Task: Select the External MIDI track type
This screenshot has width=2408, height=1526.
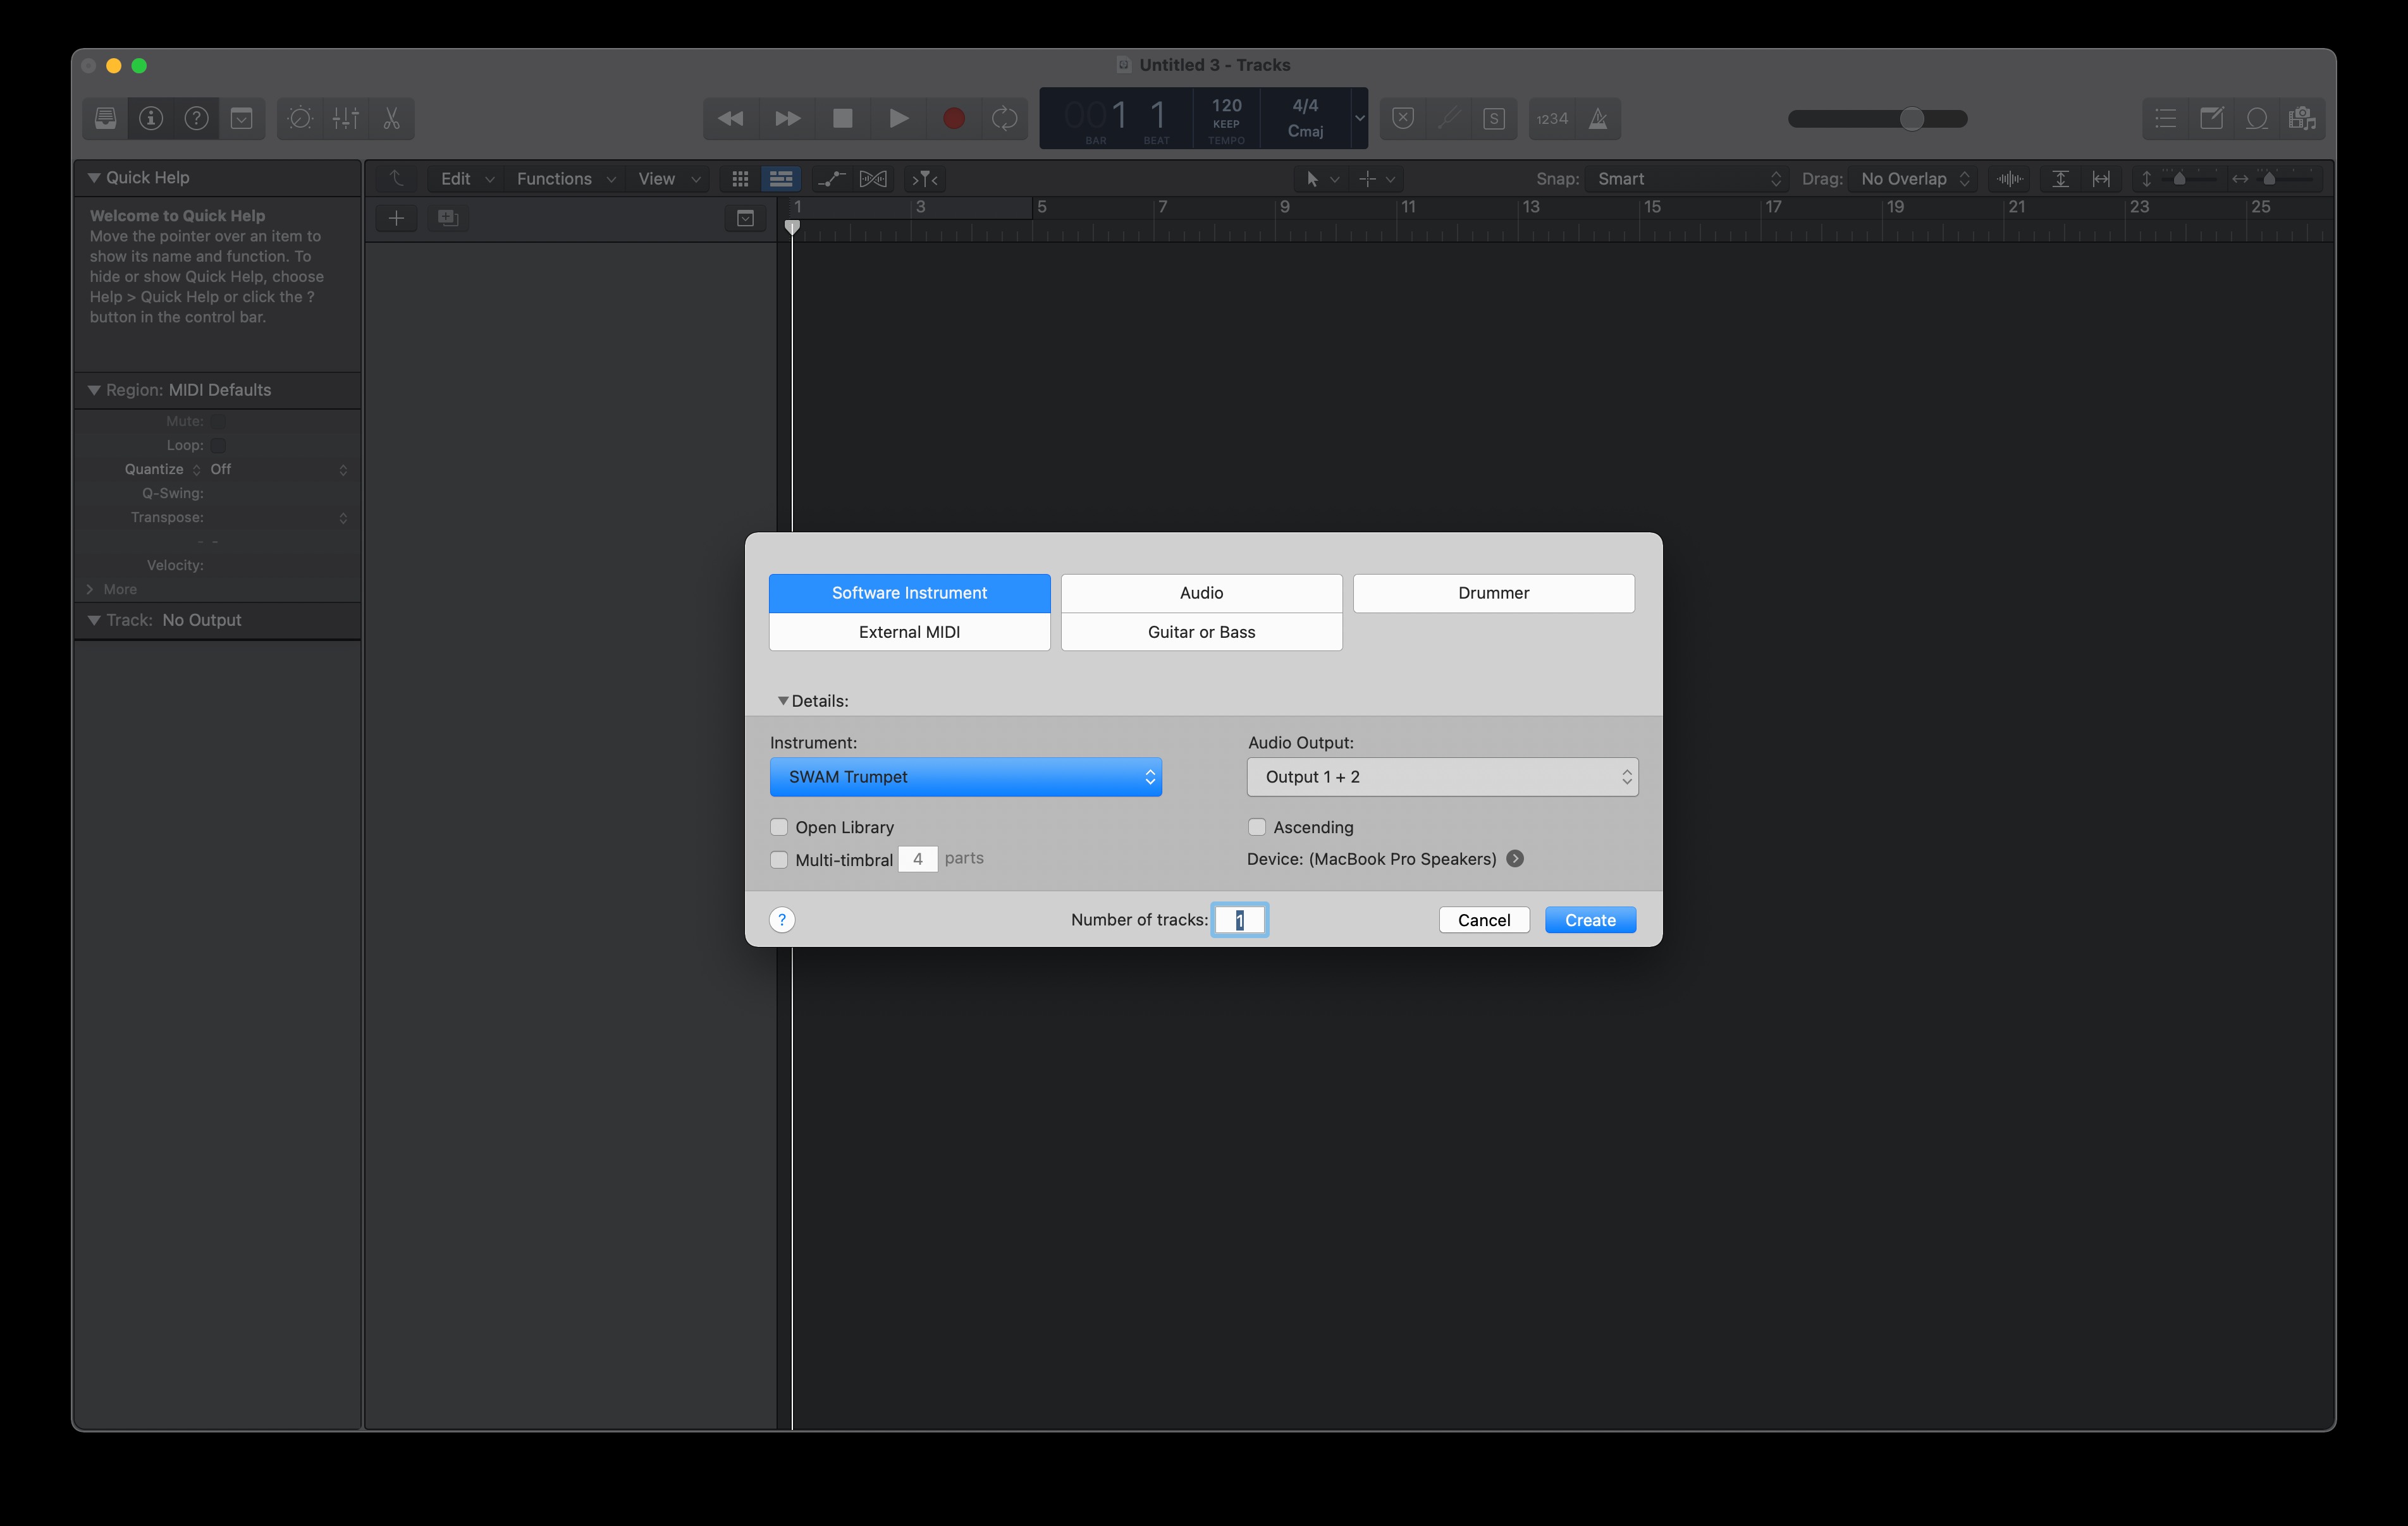Action: coord(909,632)
